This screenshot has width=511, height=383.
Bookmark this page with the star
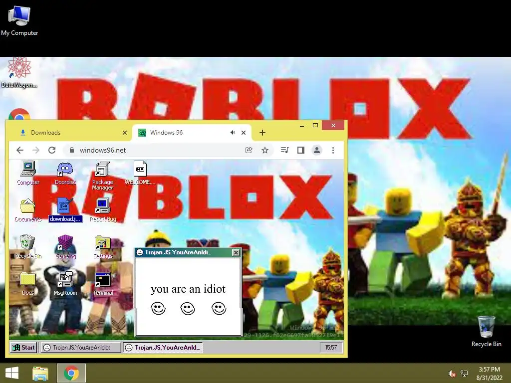click(265, 150)
